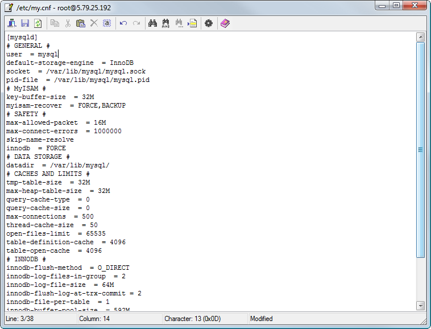Click 'innodb-flush-log-at-trx-commit = 2' line
431x329 pixels.
(x=74, y=293)
